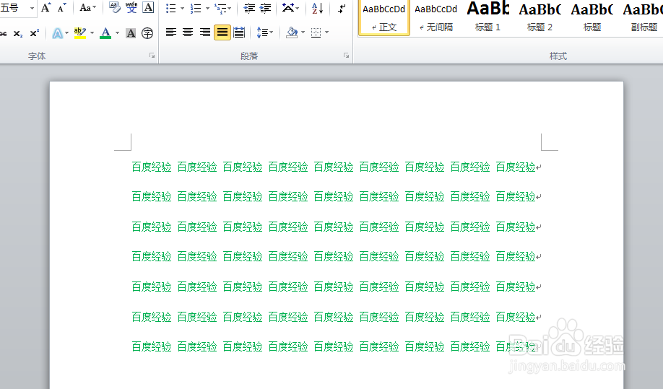Click first 百度经验 in seventh line
663x389 pixels.
[x=152, y=347]
